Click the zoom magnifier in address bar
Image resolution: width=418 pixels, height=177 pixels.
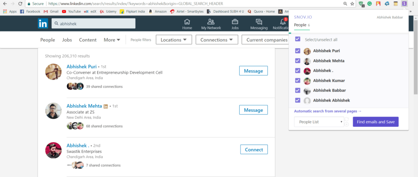point(345,4)
